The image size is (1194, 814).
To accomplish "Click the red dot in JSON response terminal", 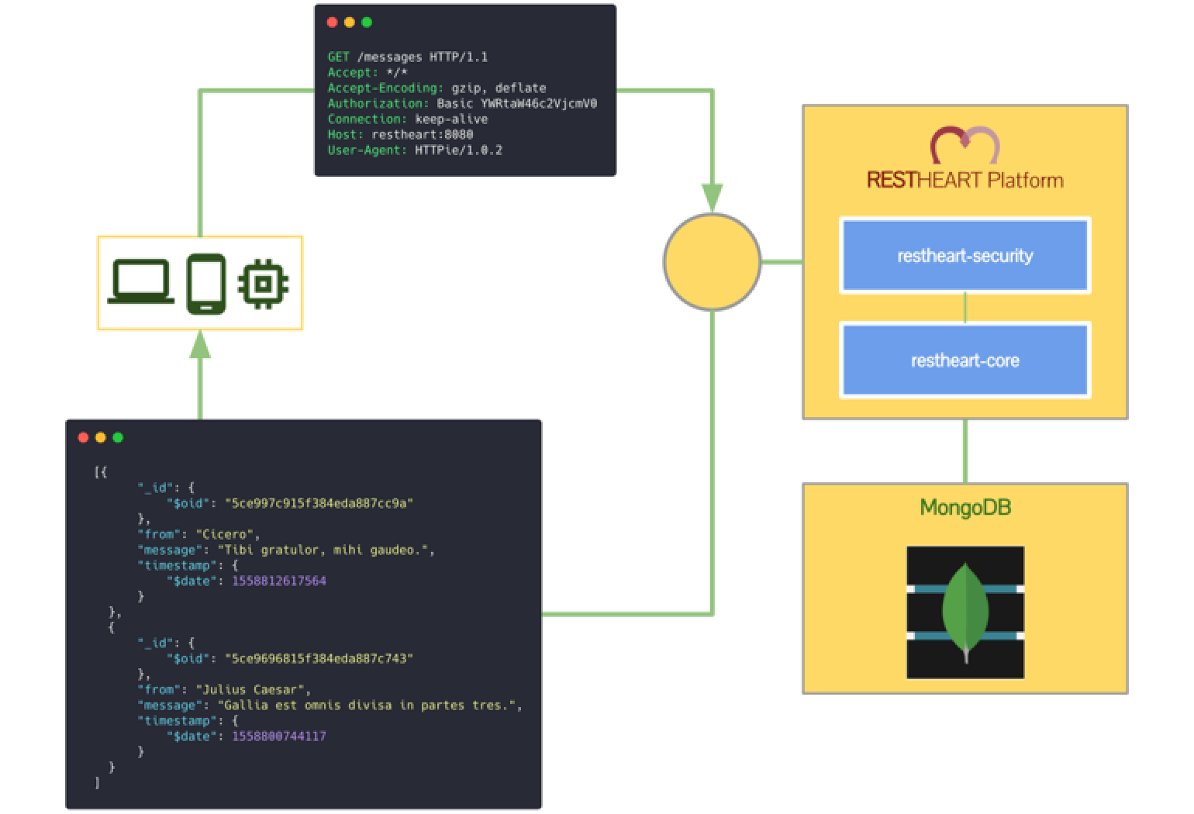I will click(83, 437).
